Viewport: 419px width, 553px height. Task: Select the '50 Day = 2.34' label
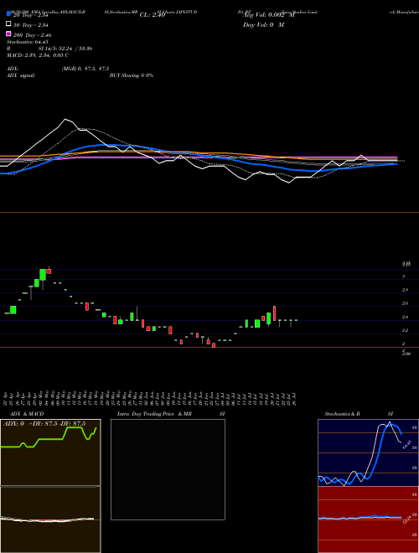30,25
